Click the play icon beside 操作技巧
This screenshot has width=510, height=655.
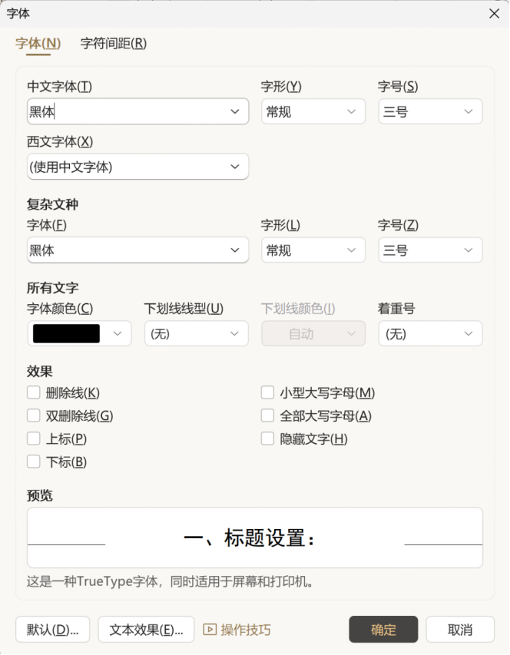[210, 630]
